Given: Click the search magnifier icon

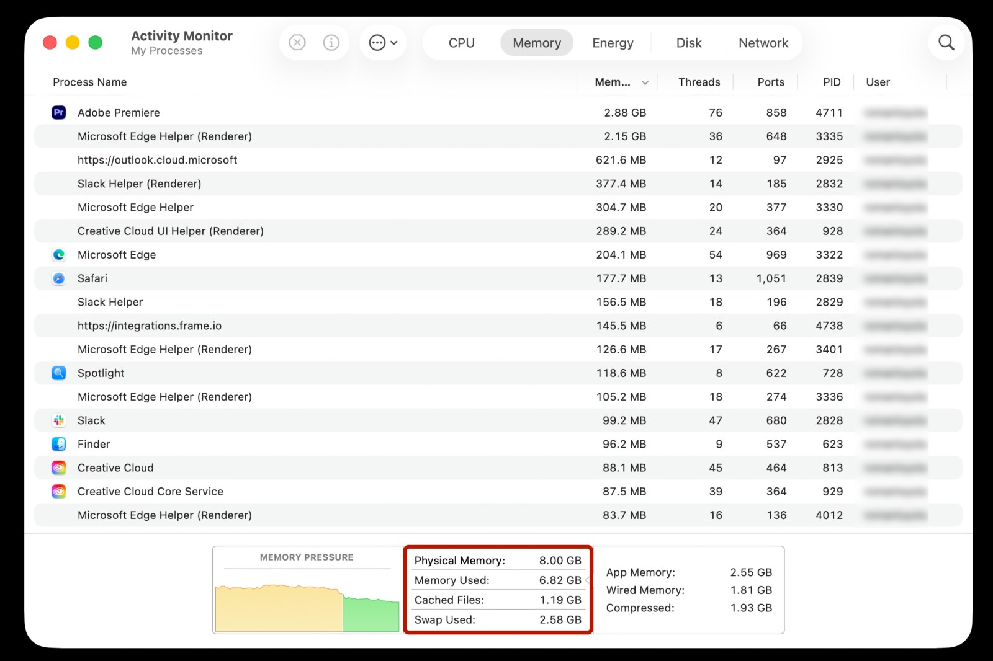Looking at the screenshot, I should [946, 43].
